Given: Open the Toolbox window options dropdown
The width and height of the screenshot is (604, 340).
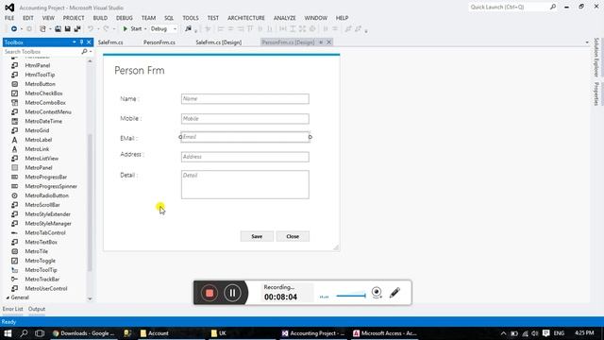Looking at the screenshot, I should point(74,42).
